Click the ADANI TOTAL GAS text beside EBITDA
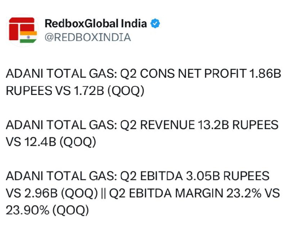Screen dimensions: 288x231 [x=62, y=176]
